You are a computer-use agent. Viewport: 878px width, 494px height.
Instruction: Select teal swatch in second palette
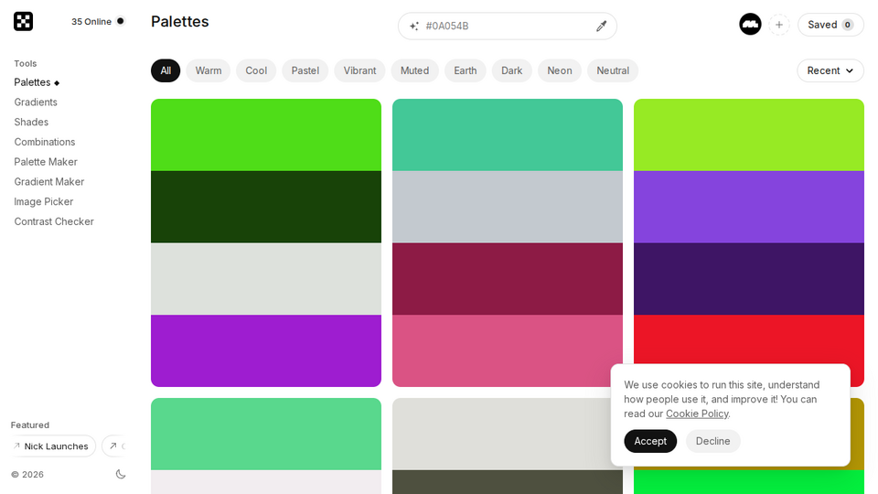[x=508, y=135]
